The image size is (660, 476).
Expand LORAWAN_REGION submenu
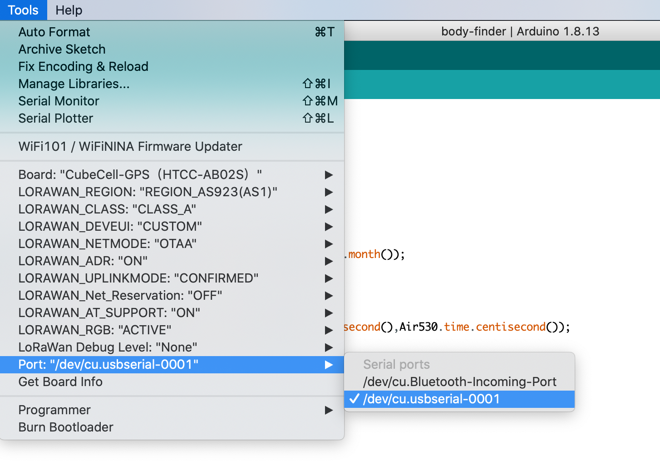coord(172,192)
